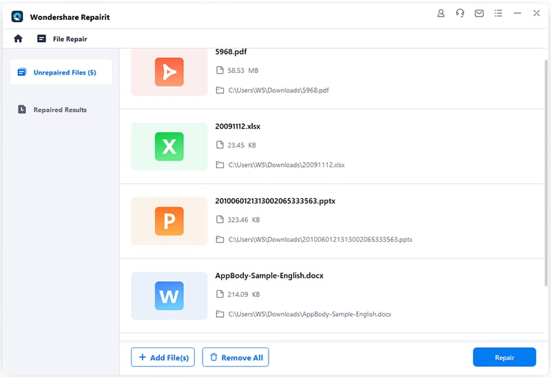Click the folder icon beside 20091112.xlsx path
Screen dimensions: 551x379
(220, 165)
